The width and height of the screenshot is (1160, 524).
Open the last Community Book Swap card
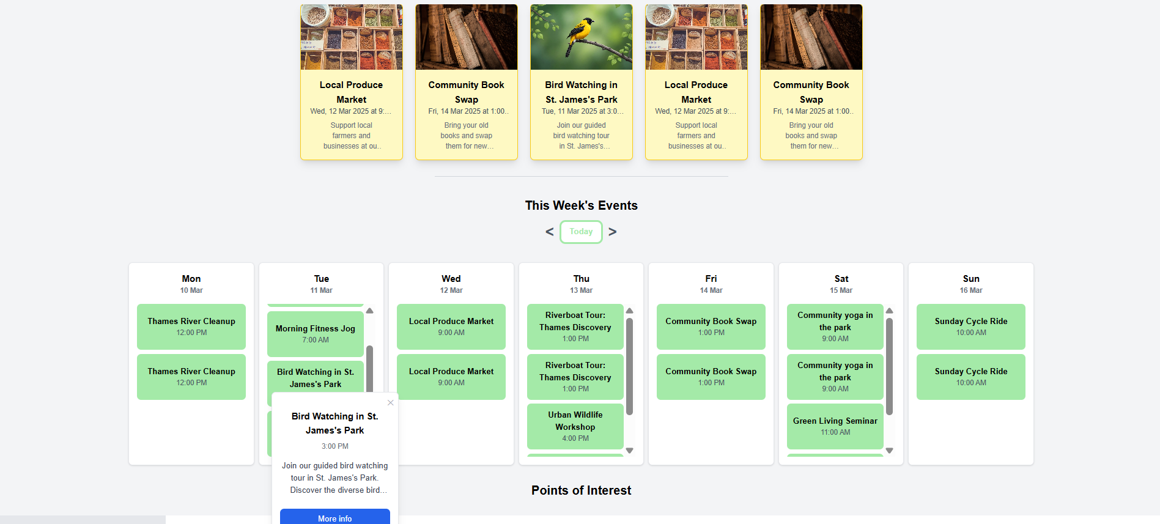pyautogui.click(x=811, y=82)
